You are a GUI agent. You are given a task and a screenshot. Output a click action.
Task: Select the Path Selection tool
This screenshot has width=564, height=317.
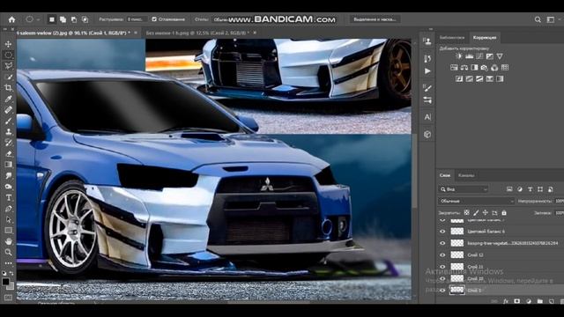(x=8, y=219)
